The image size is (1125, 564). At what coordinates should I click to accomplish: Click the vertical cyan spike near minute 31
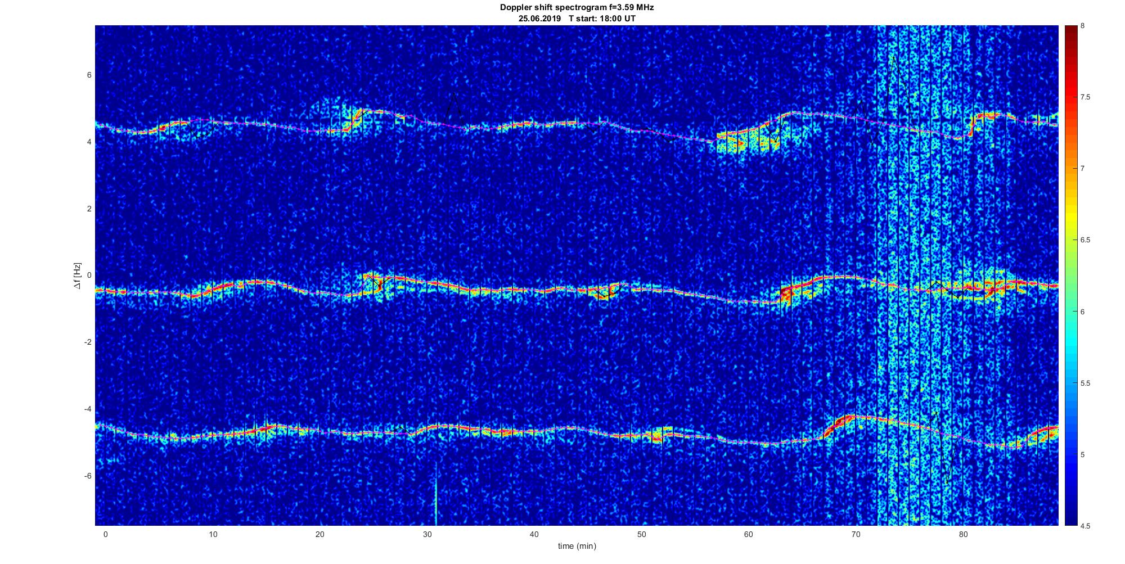[x=436, y=495]
